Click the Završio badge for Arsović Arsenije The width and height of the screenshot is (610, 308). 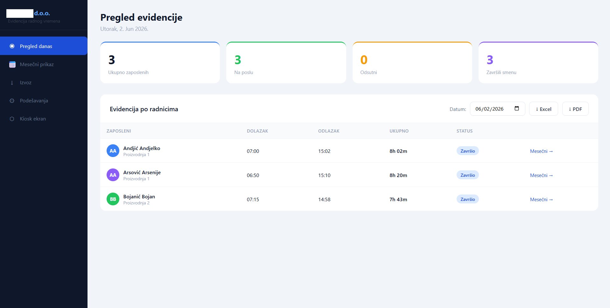point(467,175)
